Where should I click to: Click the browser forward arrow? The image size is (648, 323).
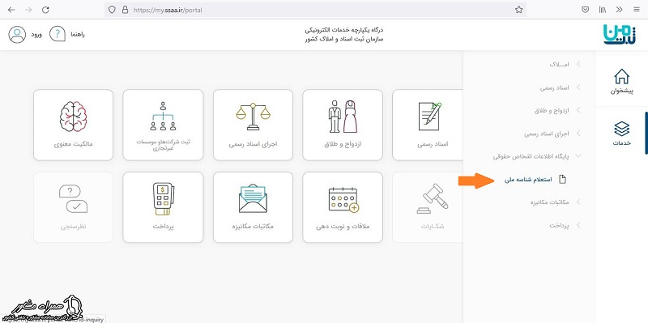pyautogui.click(x=28, y=10)
